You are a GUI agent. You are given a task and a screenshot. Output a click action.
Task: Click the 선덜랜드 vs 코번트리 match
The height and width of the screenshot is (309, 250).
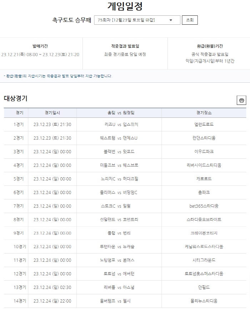pos(119,219)
